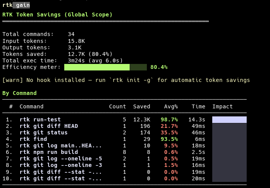
Task: Click the 'Time' column header
Action: [x=198, y=106]
